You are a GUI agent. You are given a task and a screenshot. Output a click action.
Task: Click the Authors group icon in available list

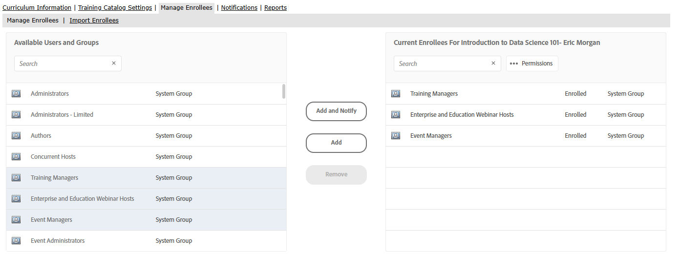click(x=16, y=136)
